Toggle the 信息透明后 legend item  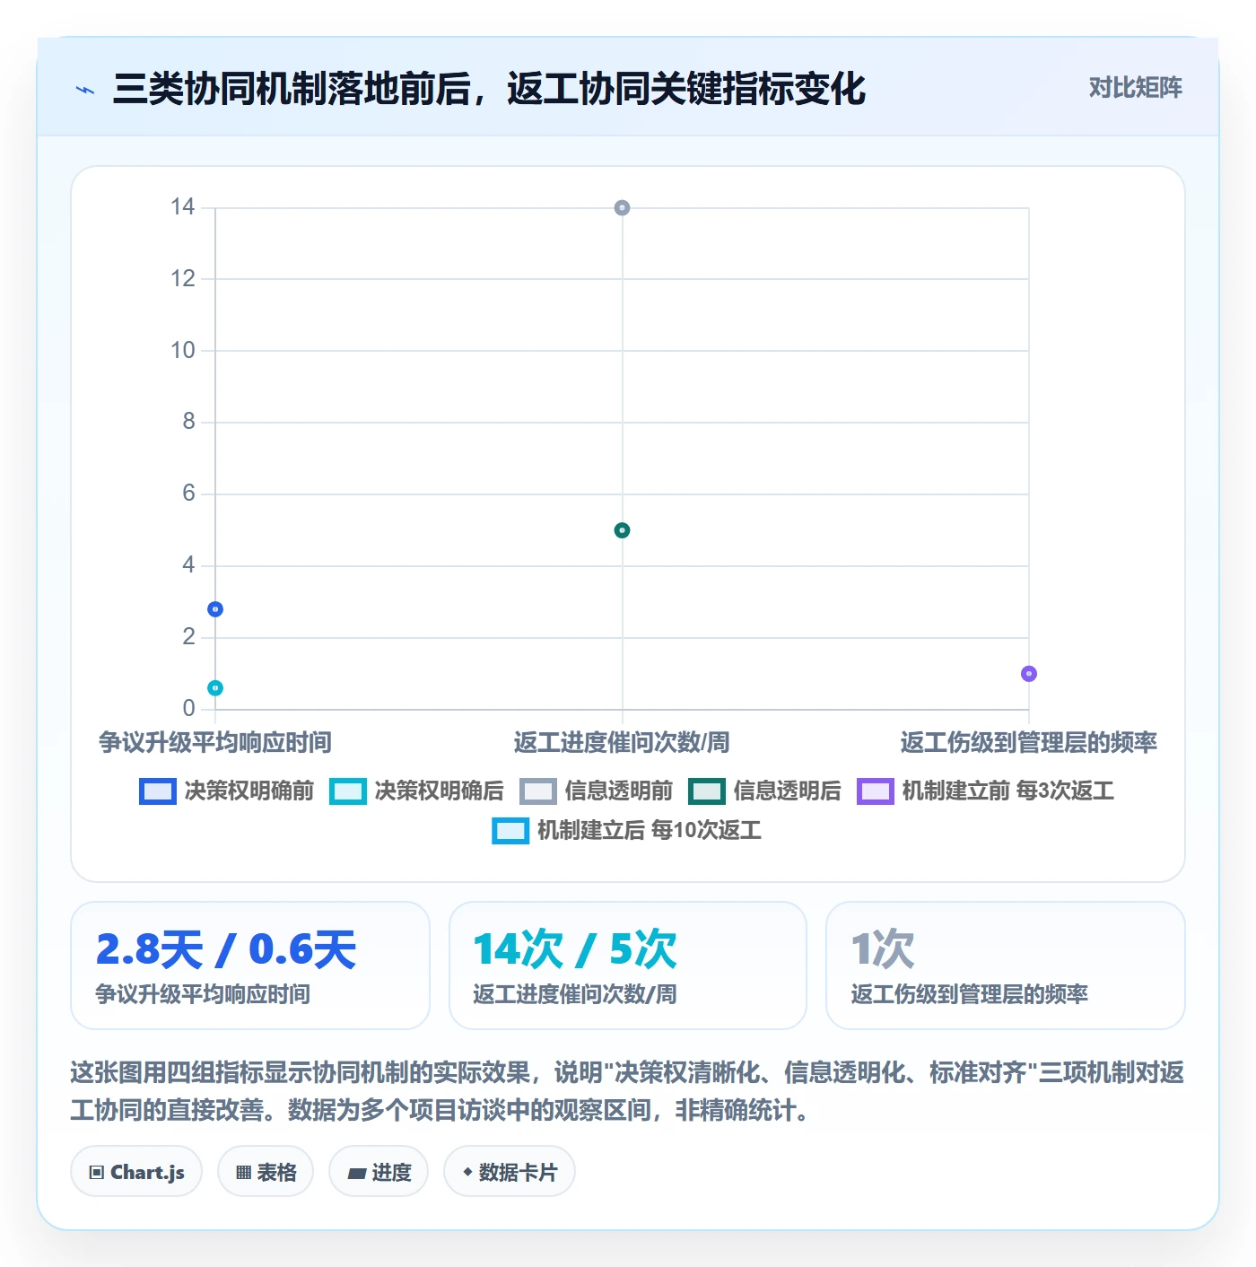pyautogui.click(x=765, y=791)
